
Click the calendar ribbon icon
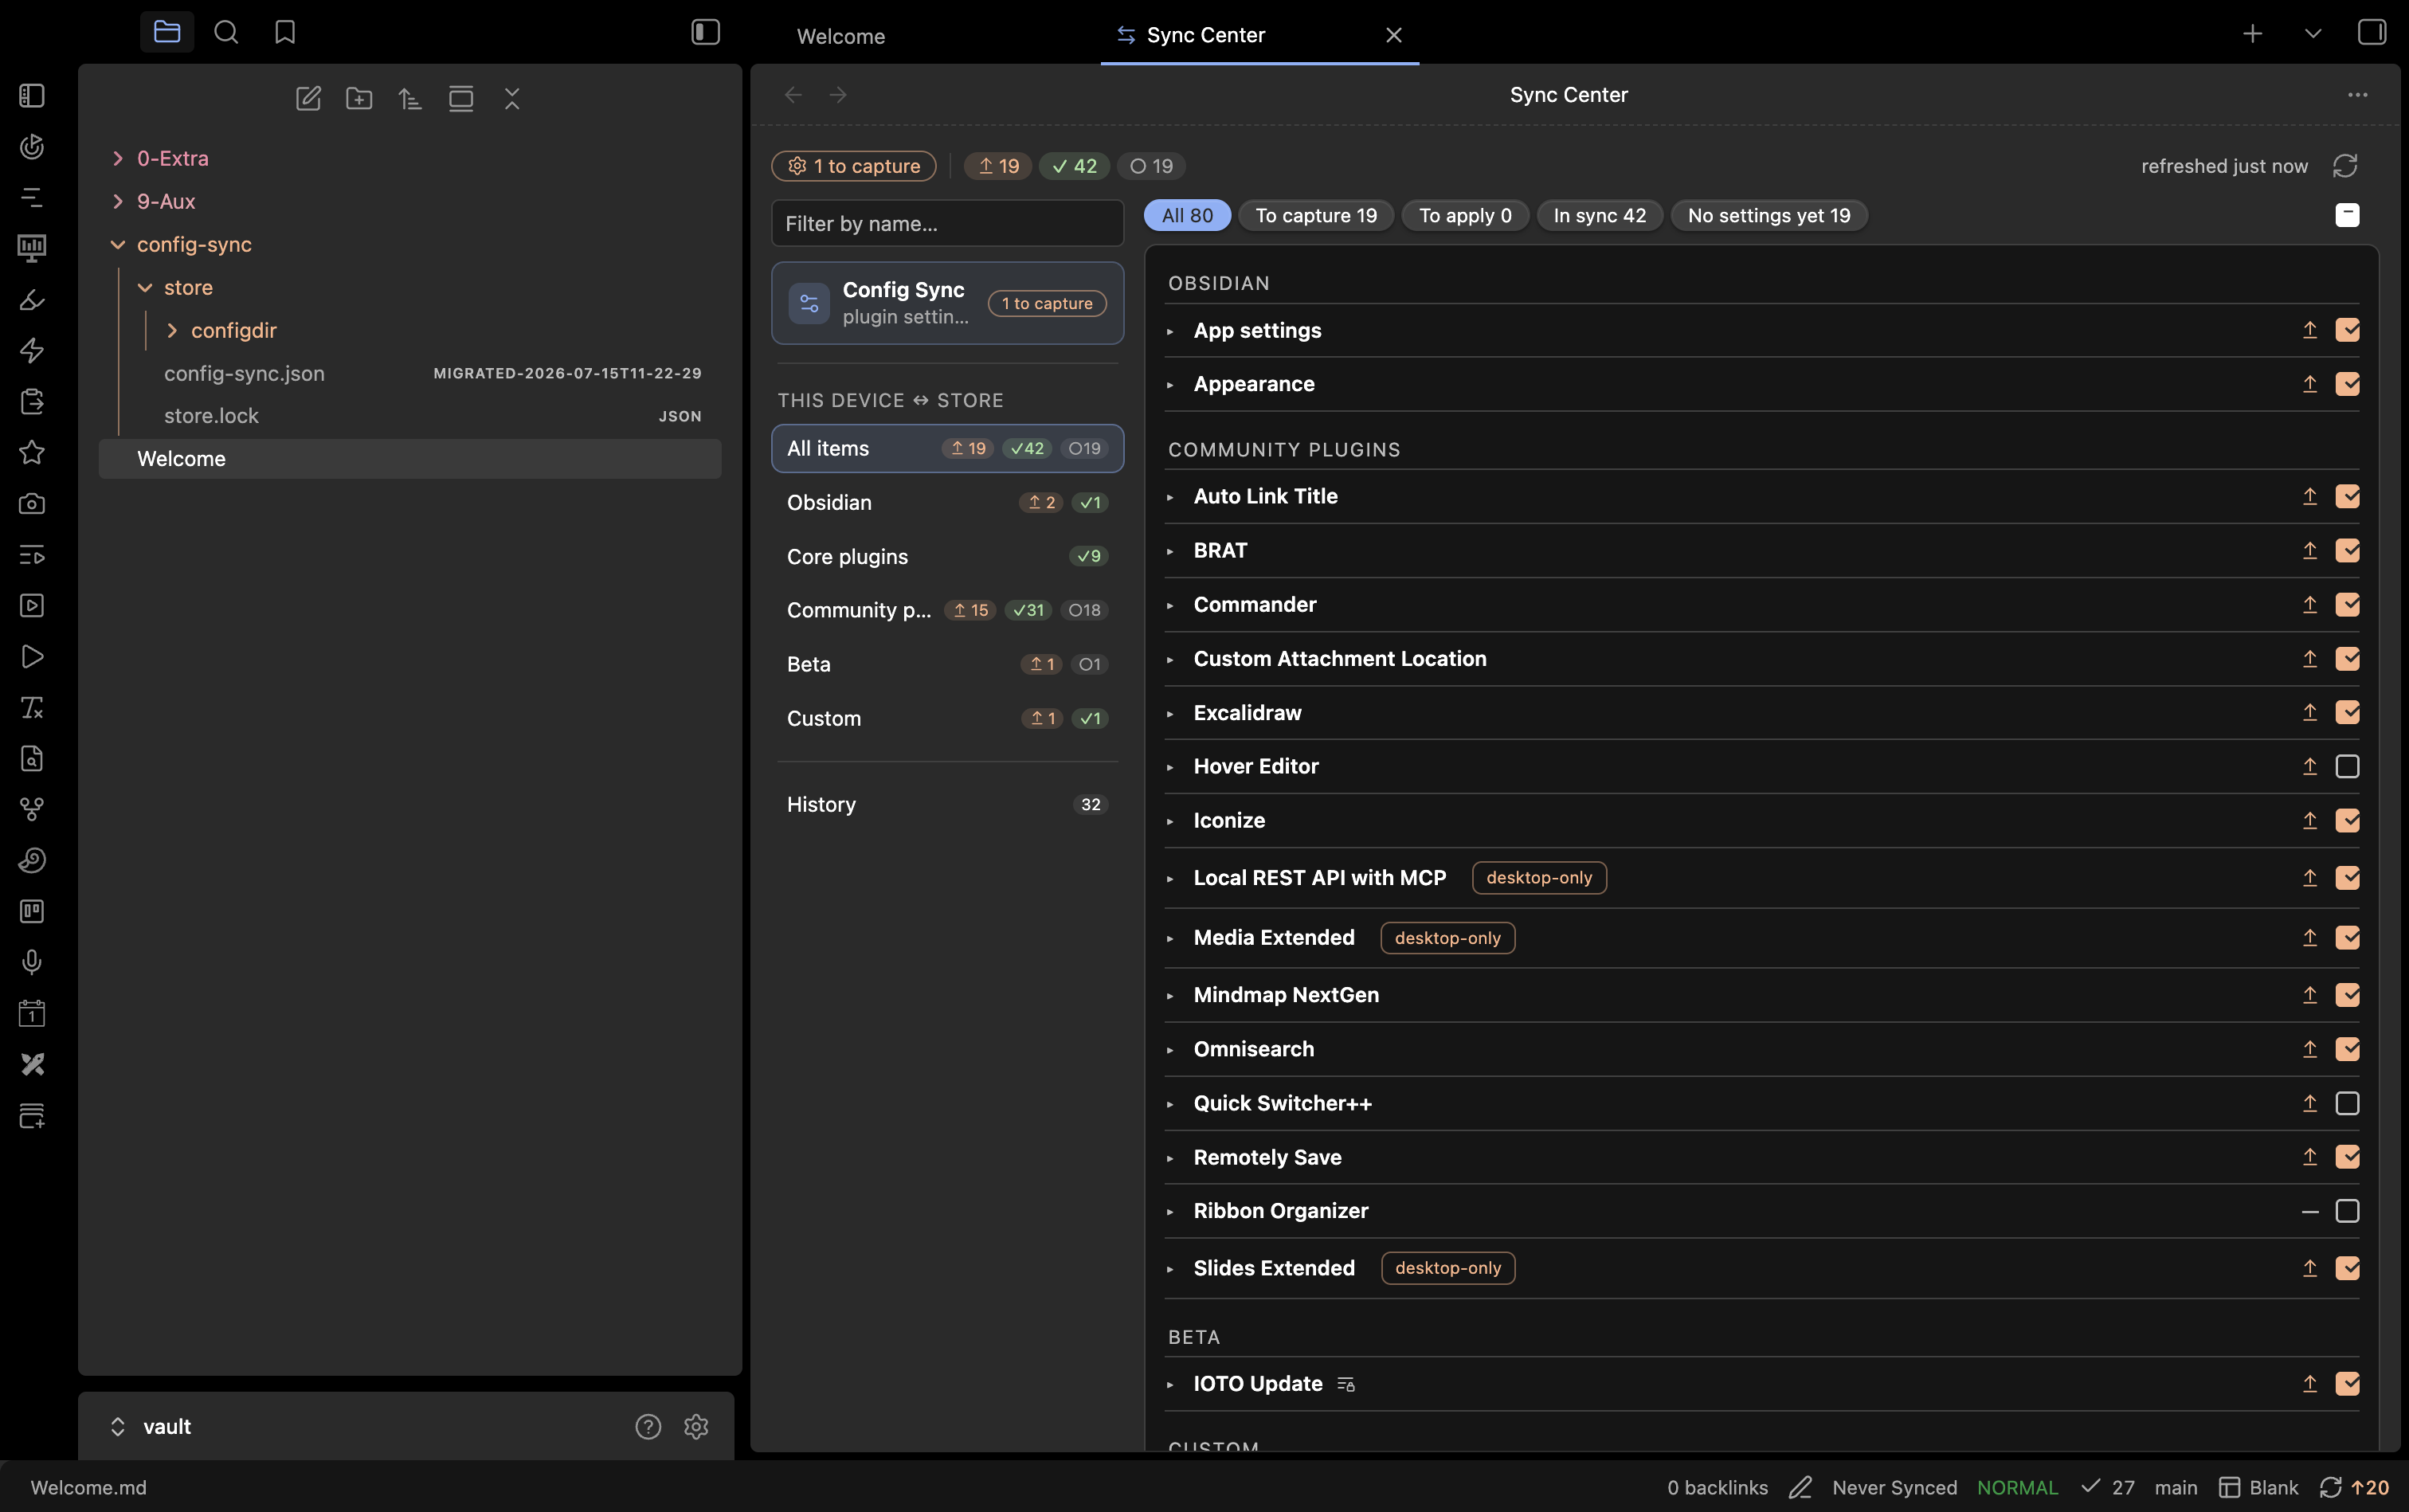pos(32,1013)
